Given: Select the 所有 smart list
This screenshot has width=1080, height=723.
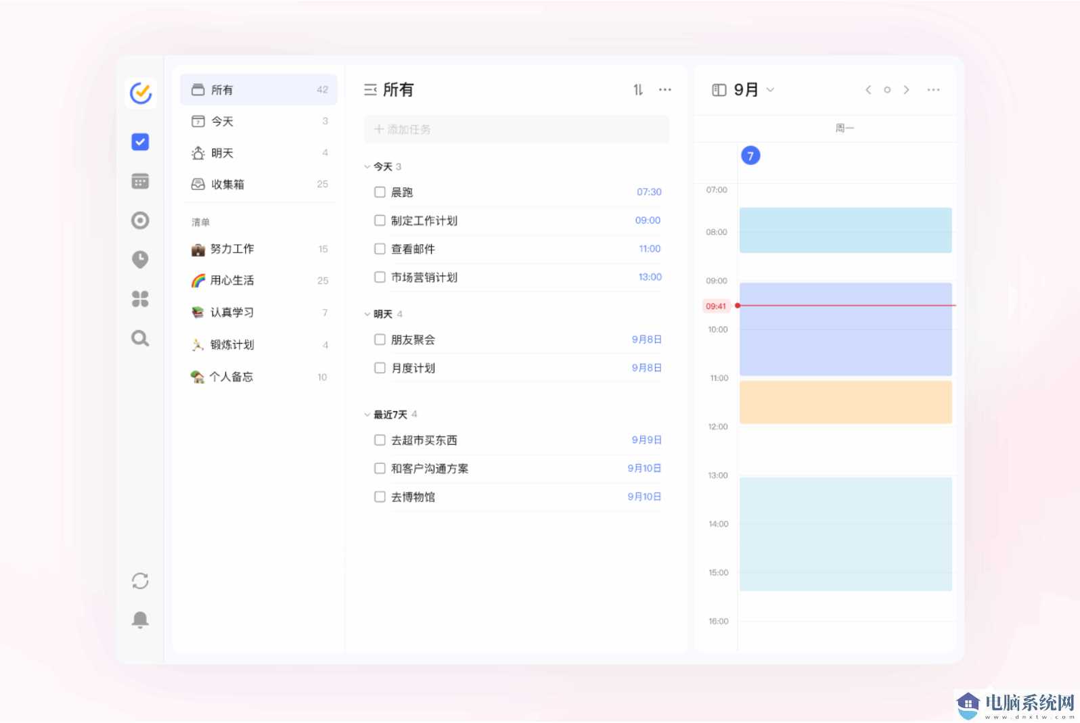Looking at the screenshot, I should [x=258, y=90].
